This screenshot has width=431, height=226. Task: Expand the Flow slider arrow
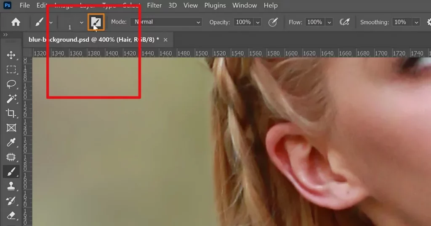click(329, 23)
